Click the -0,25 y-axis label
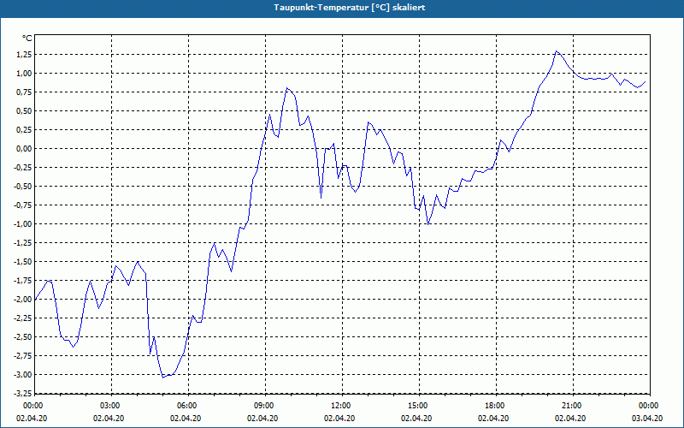 tap(24, 167)
